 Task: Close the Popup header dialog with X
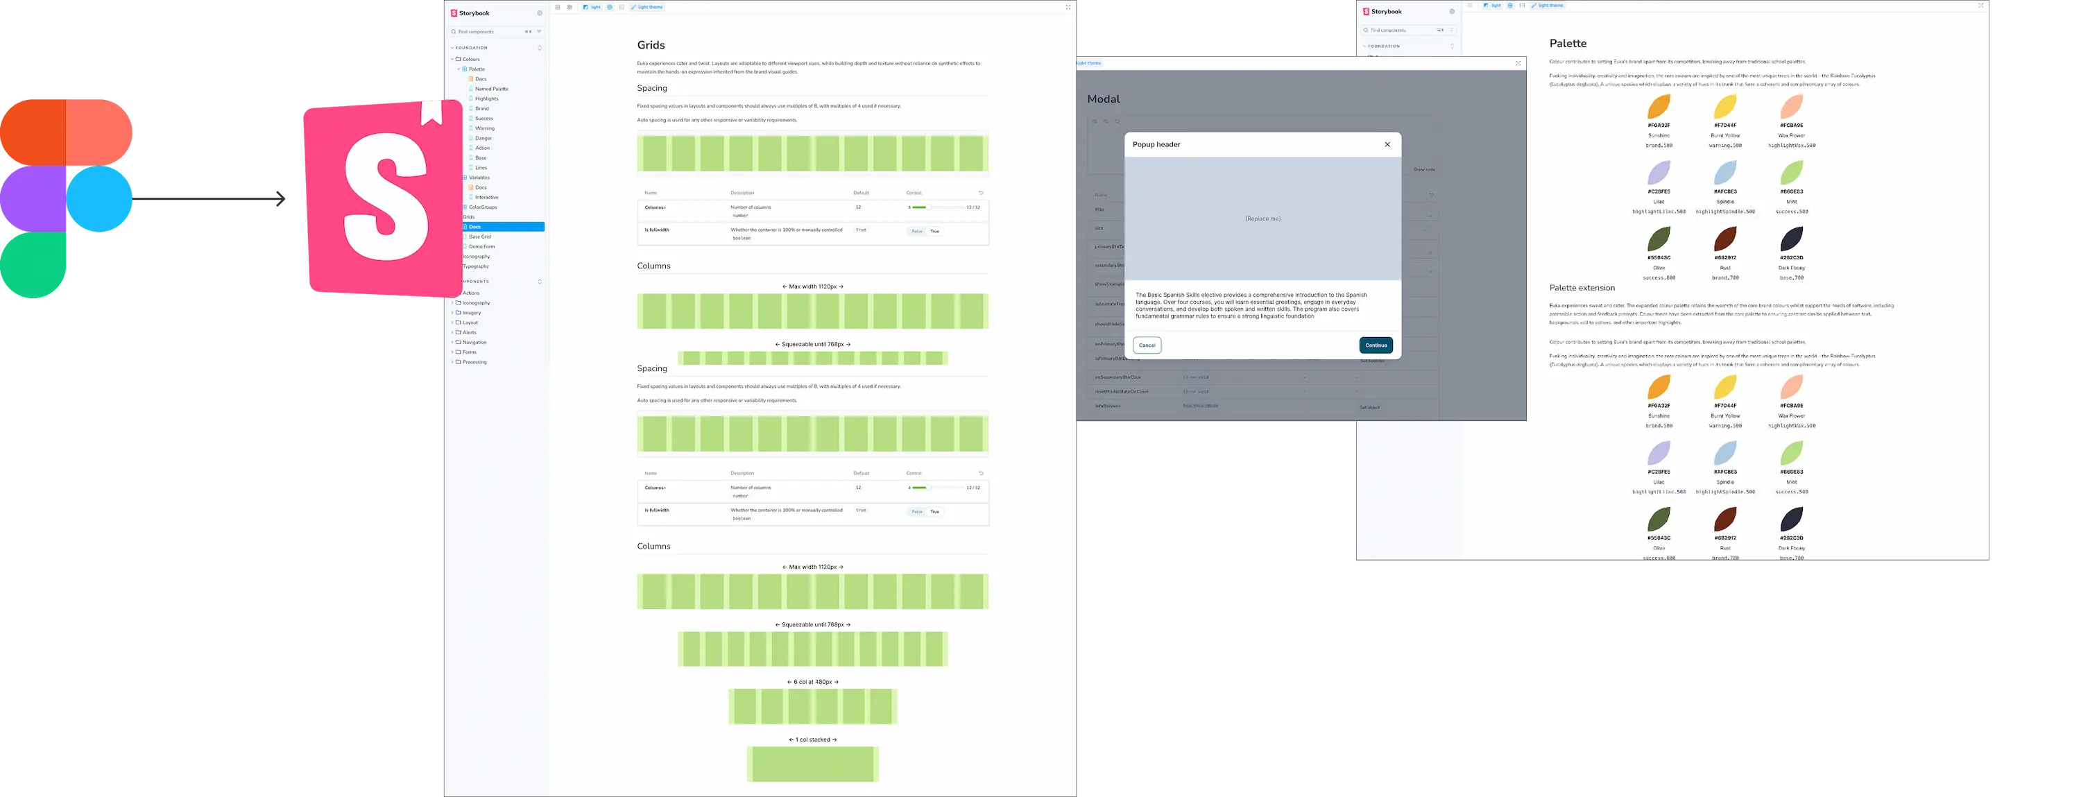(x=1388, y=144)
